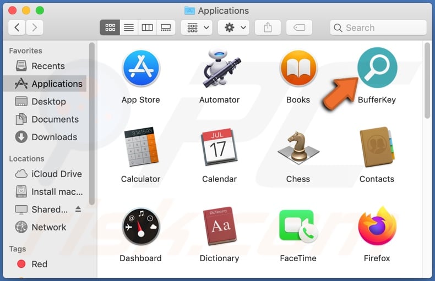This screenshot has width=435, height=281.
Task: Open the Dictionary book icon
Action: tap(220, 226)
